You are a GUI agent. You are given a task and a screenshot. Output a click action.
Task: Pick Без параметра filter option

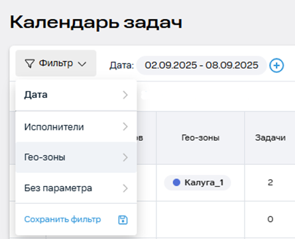[x=76, y=188]
